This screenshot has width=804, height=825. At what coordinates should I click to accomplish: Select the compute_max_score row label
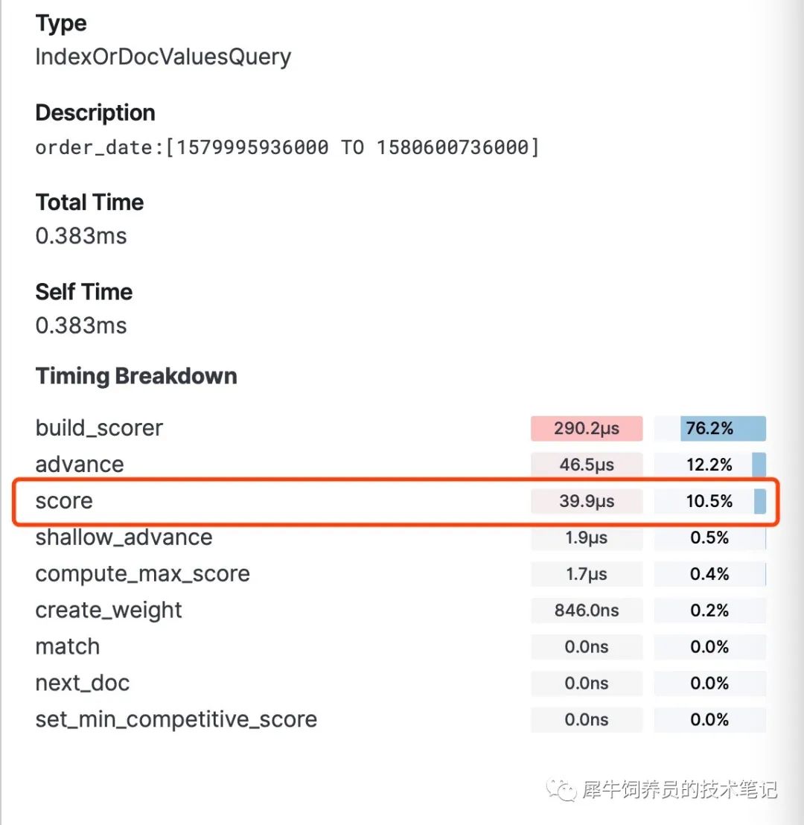coord(143,574)
